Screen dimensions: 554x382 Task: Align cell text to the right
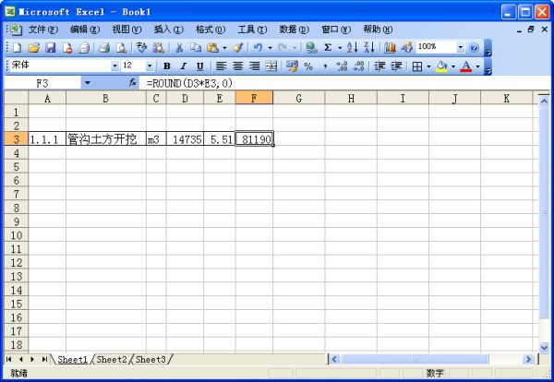(x=255, y=66)
